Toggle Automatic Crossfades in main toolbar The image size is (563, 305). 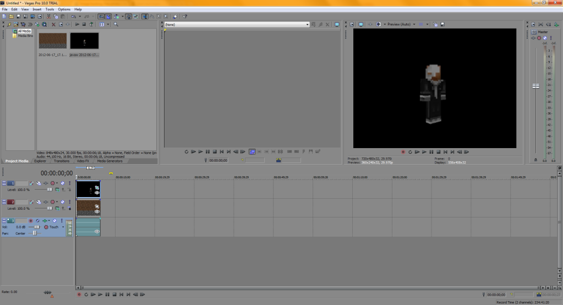click(108, 17)
